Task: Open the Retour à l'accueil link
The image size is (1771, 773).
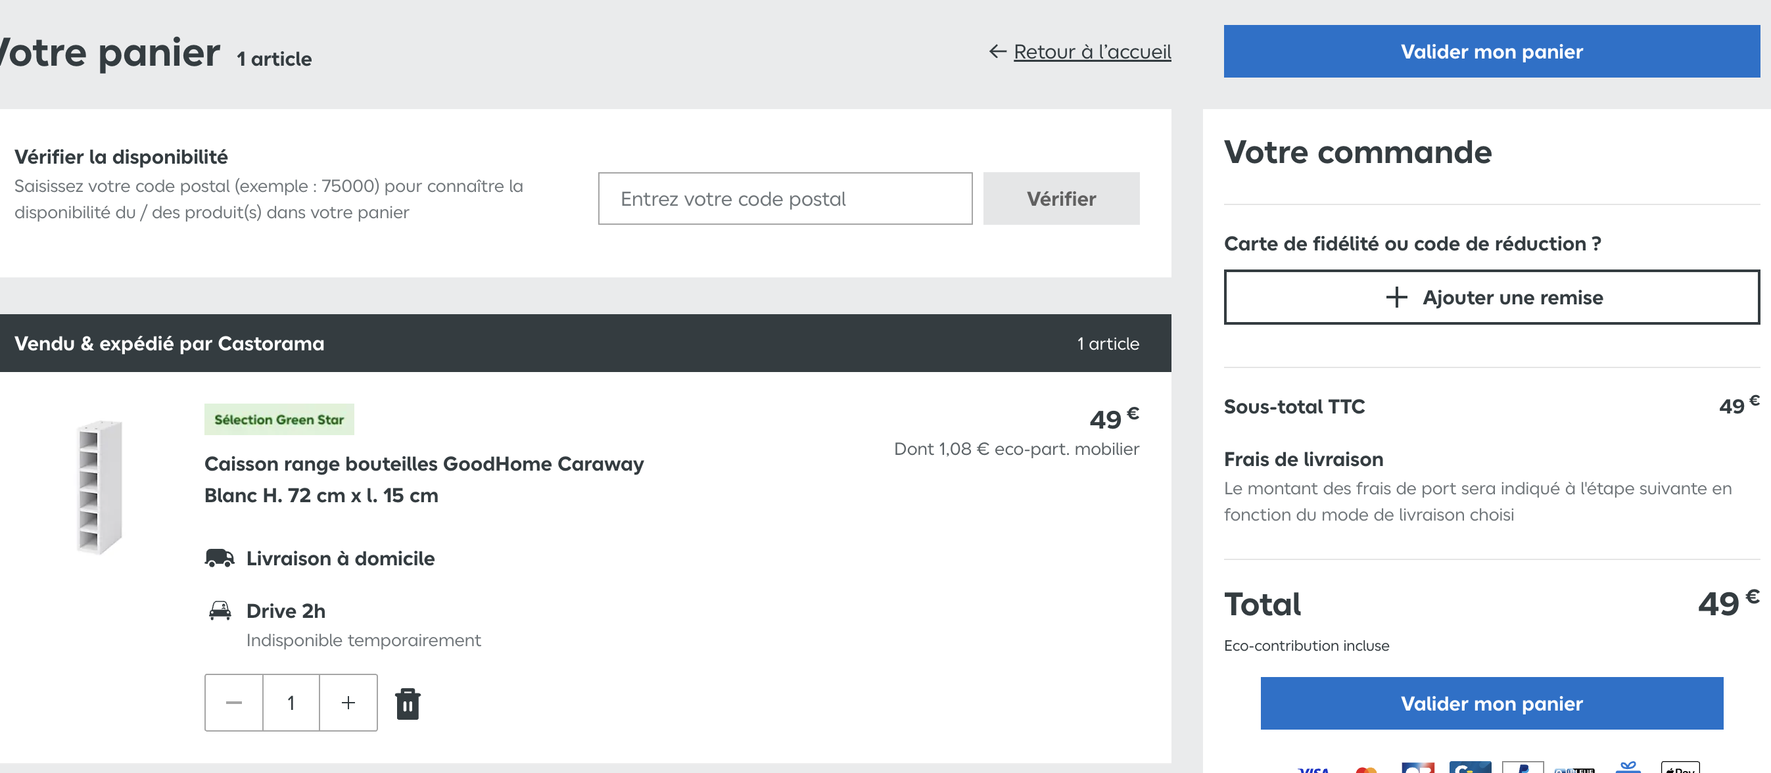Action: click(1092, 51)
